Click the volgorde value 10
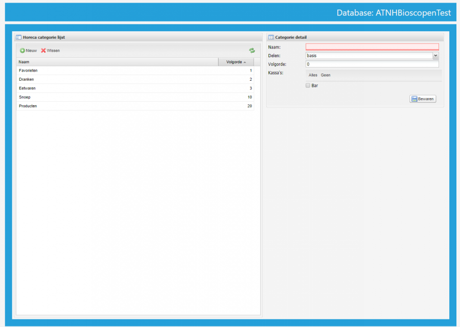 click(x=249, y=97)
